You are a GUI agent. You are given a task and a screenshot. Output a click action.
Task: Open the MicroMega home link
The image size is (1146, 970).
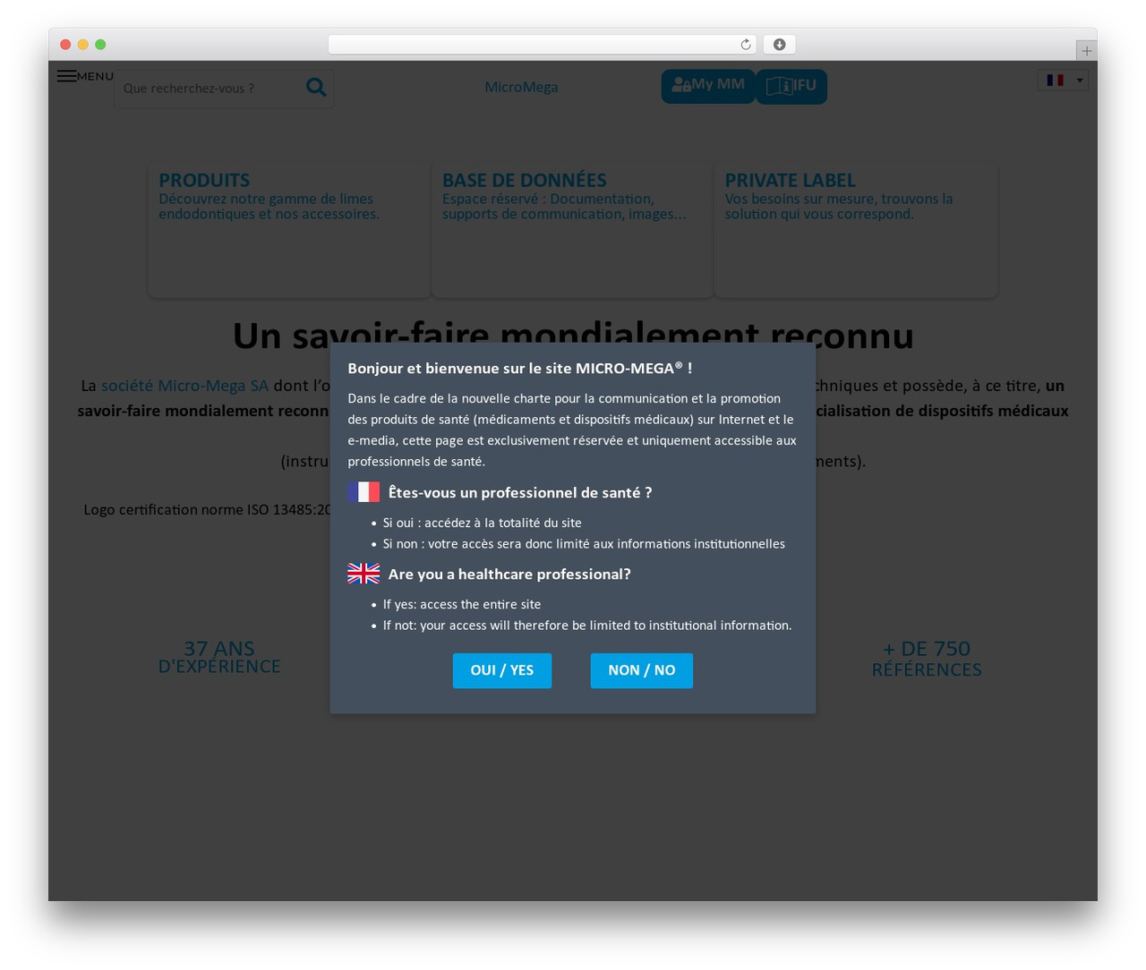click(x=521, y=87)
